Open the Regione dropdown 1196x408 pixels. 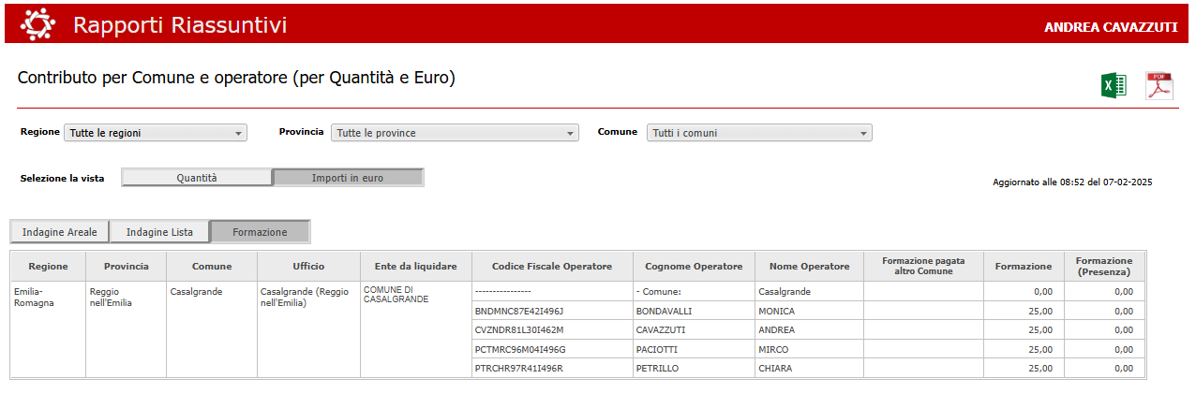point(156,133)
